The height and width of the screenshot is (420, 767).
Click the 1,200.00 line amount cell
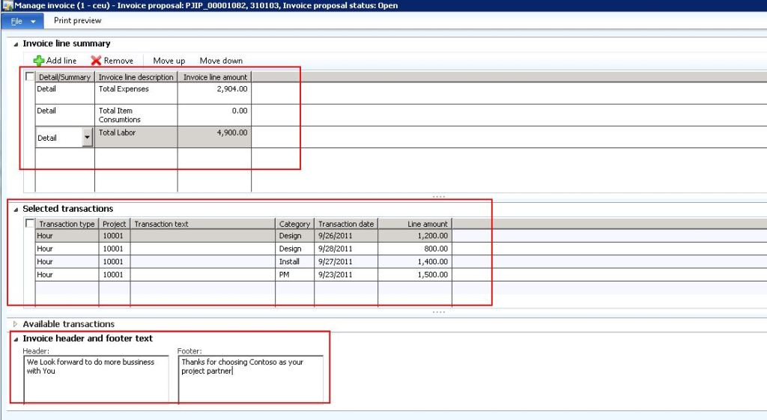pos(415,236)
